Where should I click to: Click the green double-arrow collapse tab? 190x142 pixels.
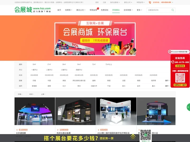pyautogui.click(x=188, y=107)
